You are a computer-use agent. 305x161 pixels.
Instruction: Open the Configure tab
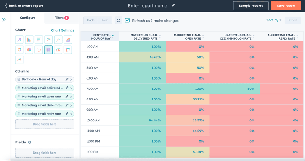pyautogui.click(x=27, y=18)
